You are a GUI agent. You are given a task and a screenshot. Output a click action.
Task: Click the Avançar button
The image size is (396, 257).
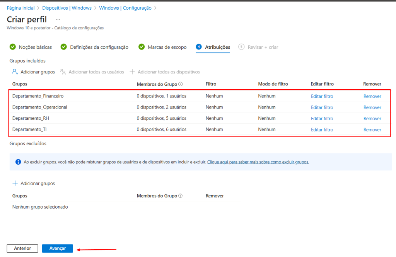coord(57,248)
